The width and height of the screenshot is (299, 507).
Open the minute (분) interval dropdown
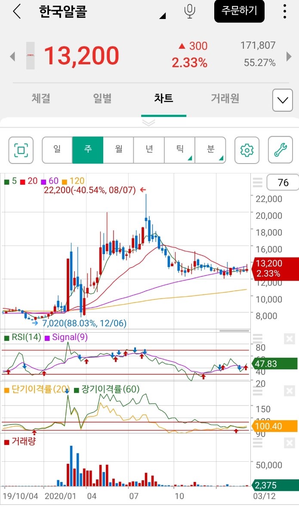(x=210, y=150)
